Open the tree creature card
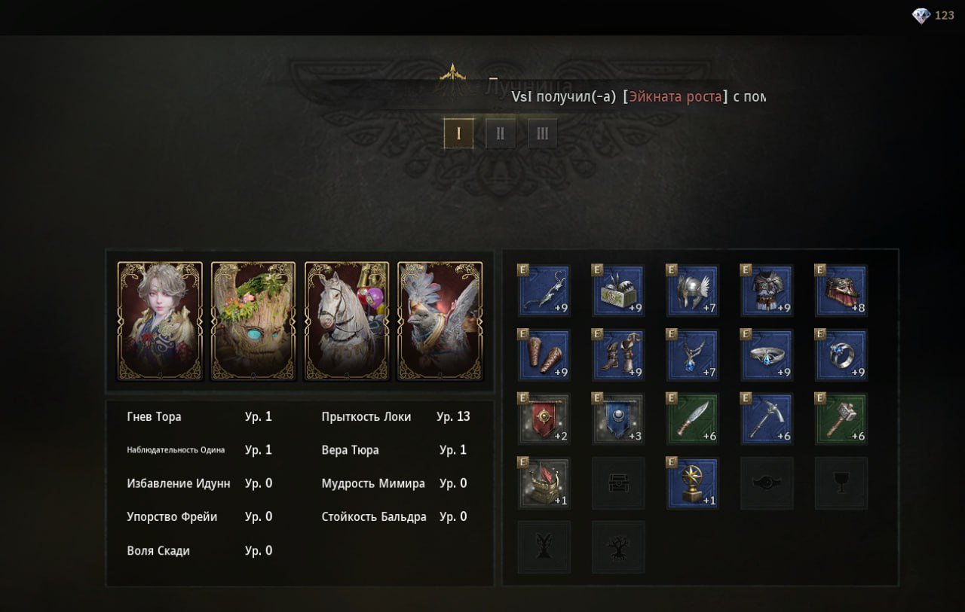 click(x=253, y=321)
